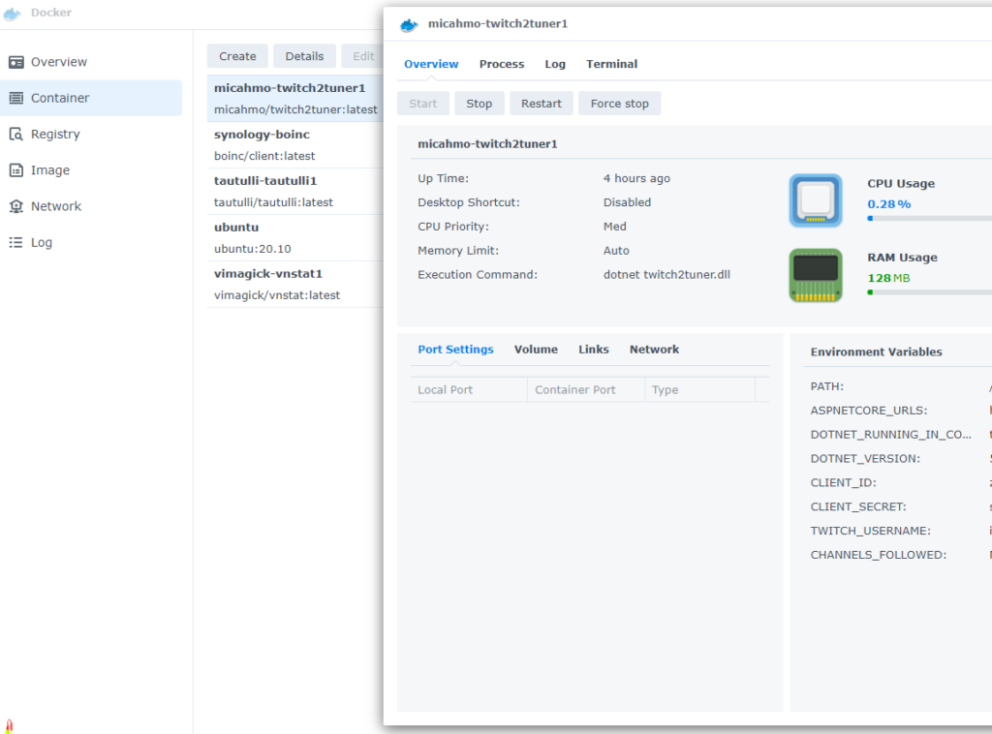Select synology-boinc container row
Viewport: 992px width, 734px height.
[295, 145]
